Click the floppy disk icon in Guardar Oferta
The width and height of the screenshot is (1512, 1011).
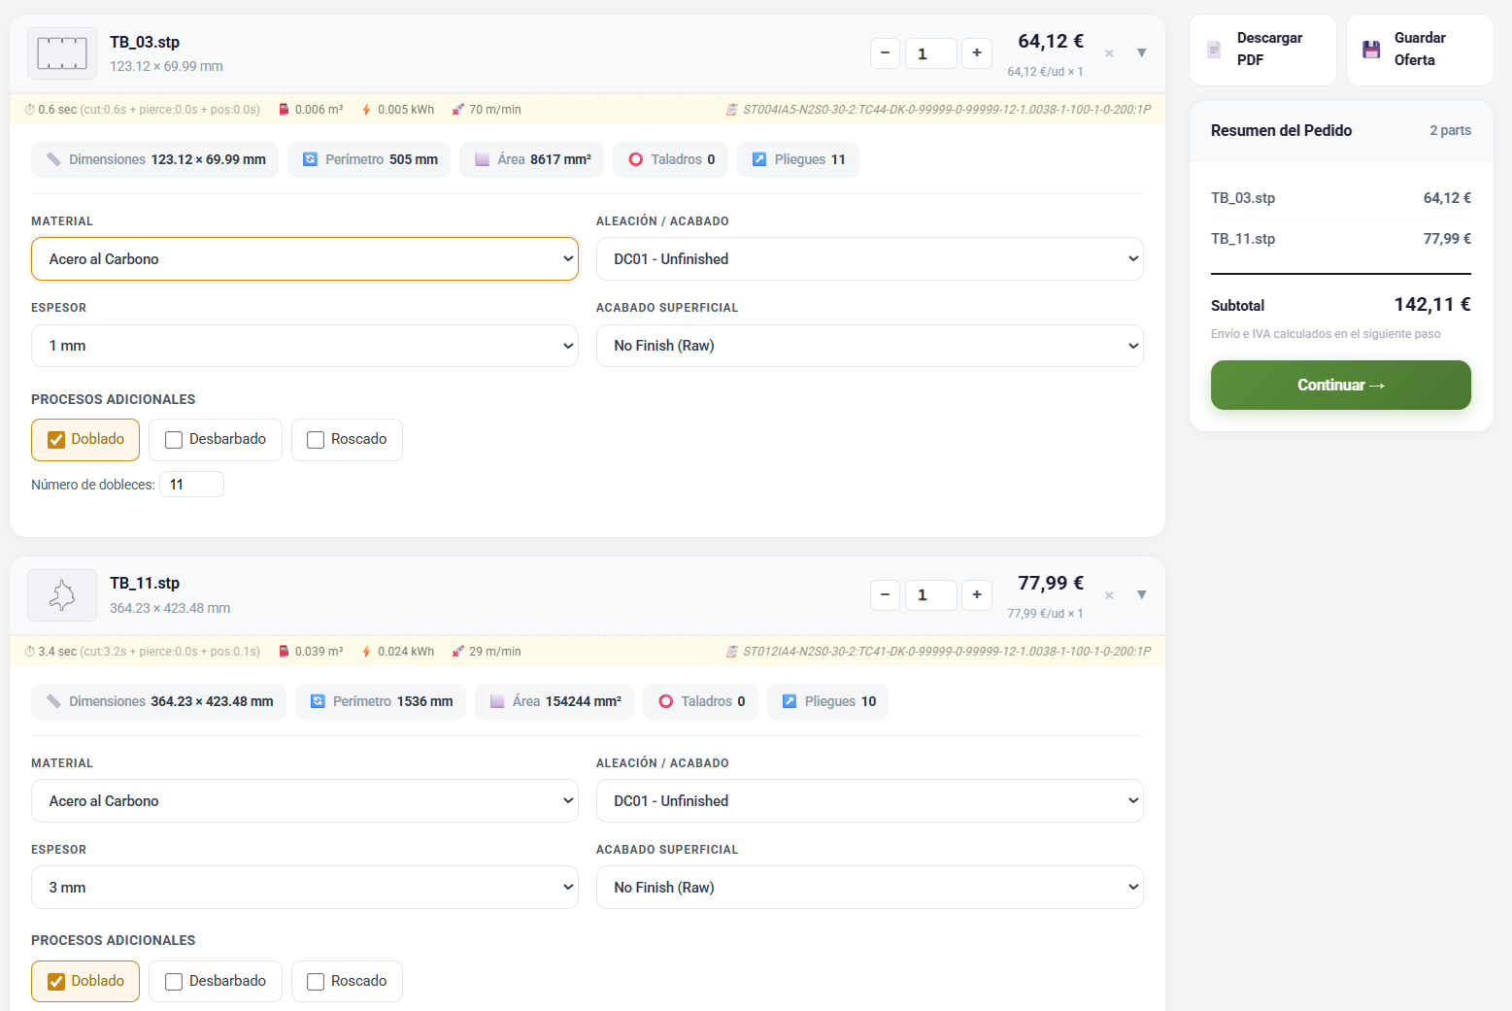[1371, 49]
